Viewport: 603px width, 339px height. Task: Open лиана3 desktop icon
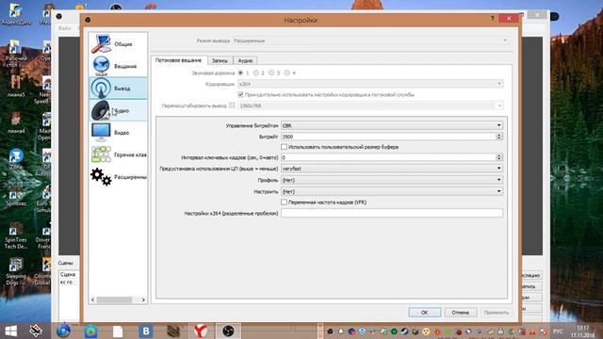click(x=16, y=86)
